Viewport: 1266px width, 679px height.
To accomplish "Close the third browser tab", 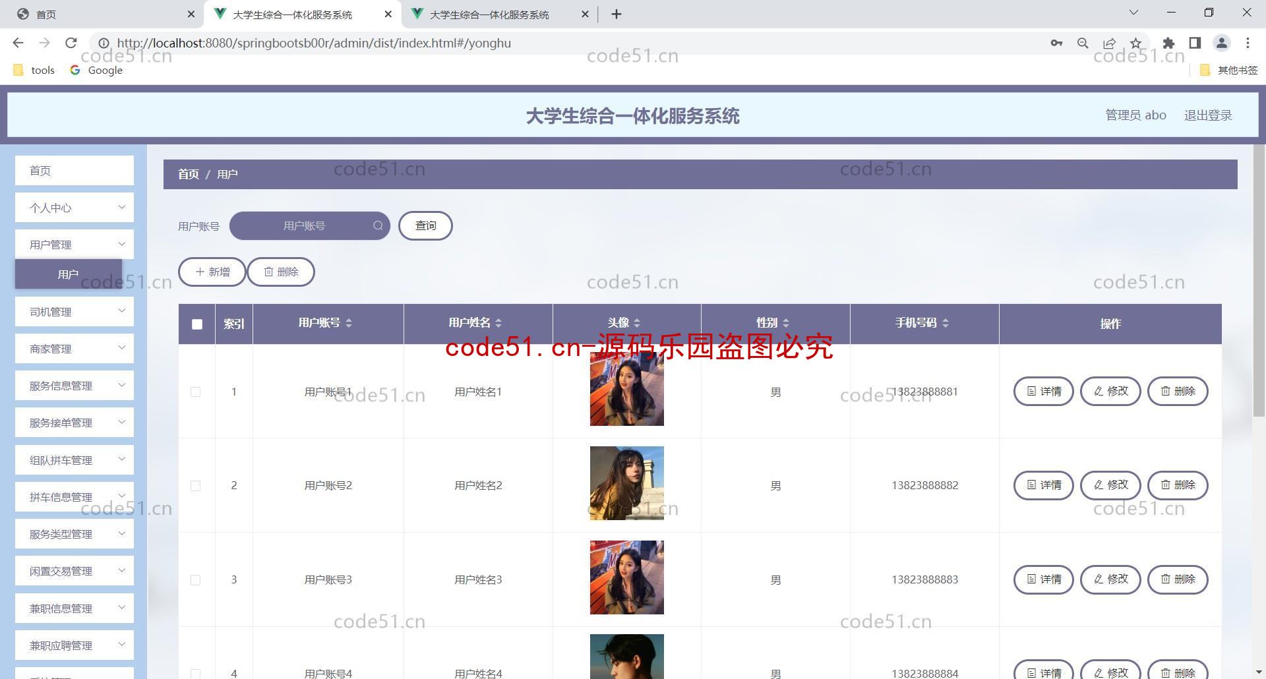I will 585,14.
